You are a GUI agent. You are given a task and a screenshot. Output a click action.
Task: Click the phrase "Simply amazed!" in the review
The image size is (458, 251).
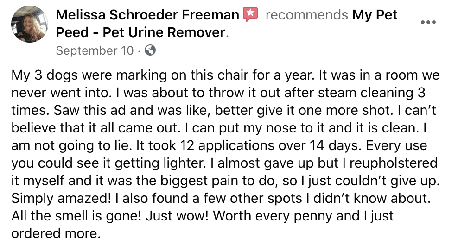click(61, 199)
